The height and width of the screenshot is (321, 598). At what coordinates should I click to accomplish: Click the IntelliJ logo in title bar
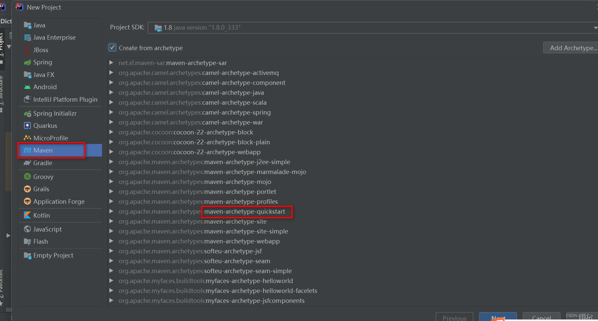coord(19,7)
